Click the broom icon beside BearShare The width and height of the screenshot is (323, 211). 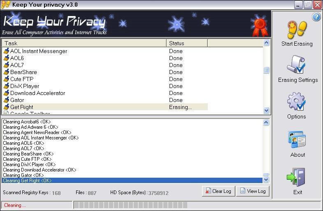point(7,72)
